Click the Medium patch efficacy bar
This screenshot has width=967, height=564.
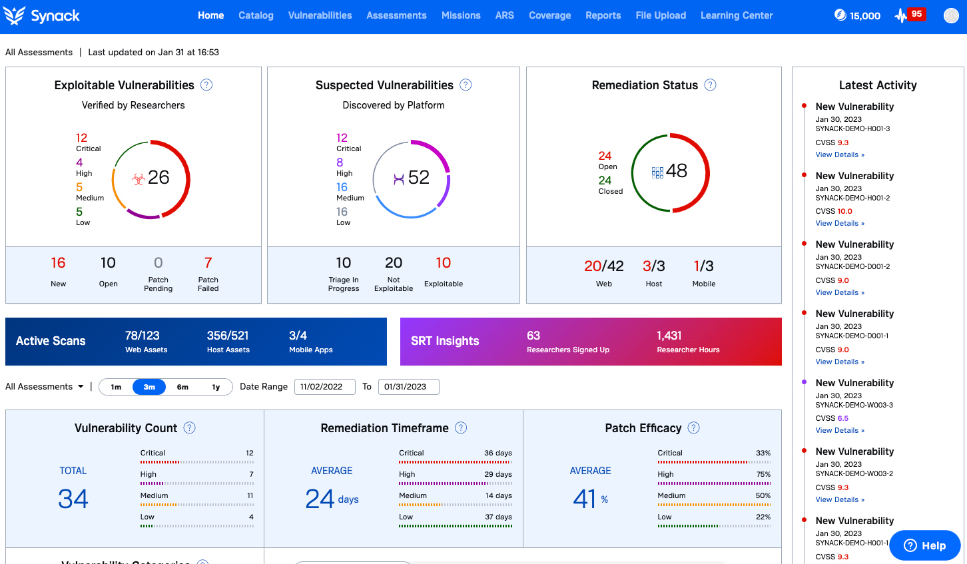pyautogui.click(x=714, y=504)
